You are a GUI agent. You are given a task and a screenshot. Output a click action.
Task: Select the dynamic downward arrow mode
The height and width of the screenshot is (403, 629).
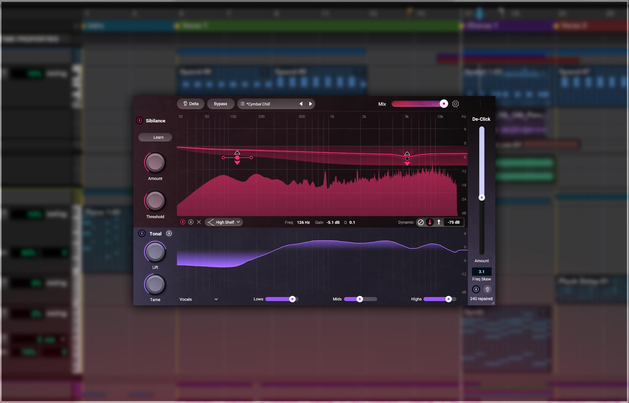pos(430,222)
